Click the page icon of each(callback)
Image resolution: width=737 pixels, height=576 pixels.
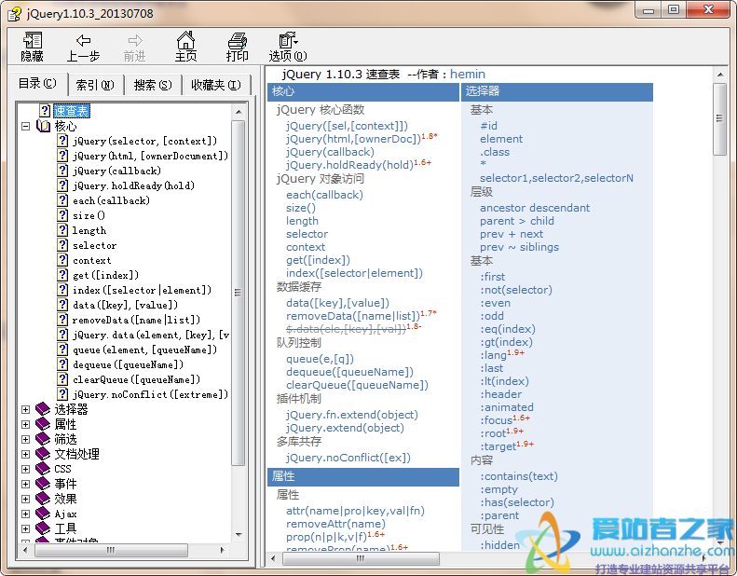click(x=62, y=199)
